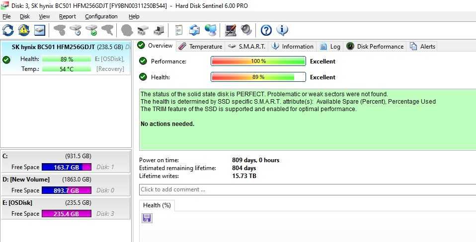Switch to the S.M.A.R.T. tab

click(247, 46)
